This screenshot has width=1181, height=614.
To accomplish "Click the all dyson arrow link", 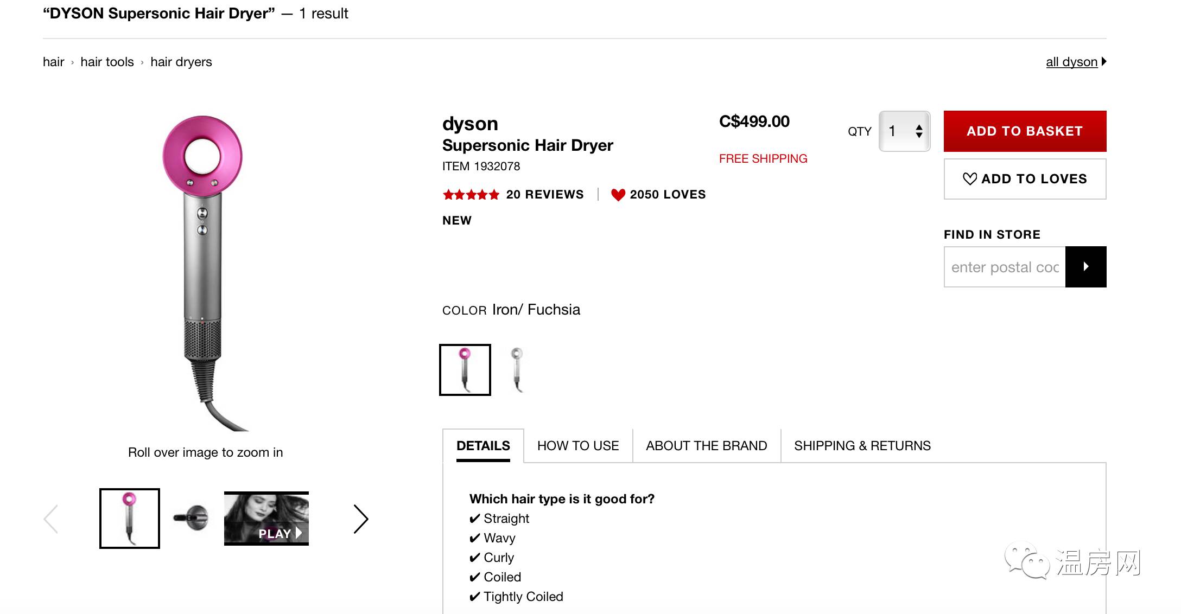I will (x=1075, y=62).
